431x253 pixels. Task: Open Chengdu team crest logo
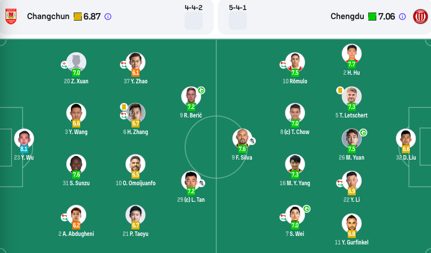420,17
